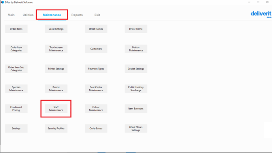Switch to the Maintenance tab

52,15
